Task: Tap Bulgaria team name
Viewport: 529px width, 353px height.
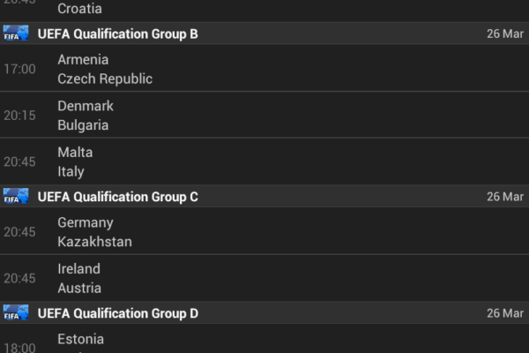Action: point(83,125)
